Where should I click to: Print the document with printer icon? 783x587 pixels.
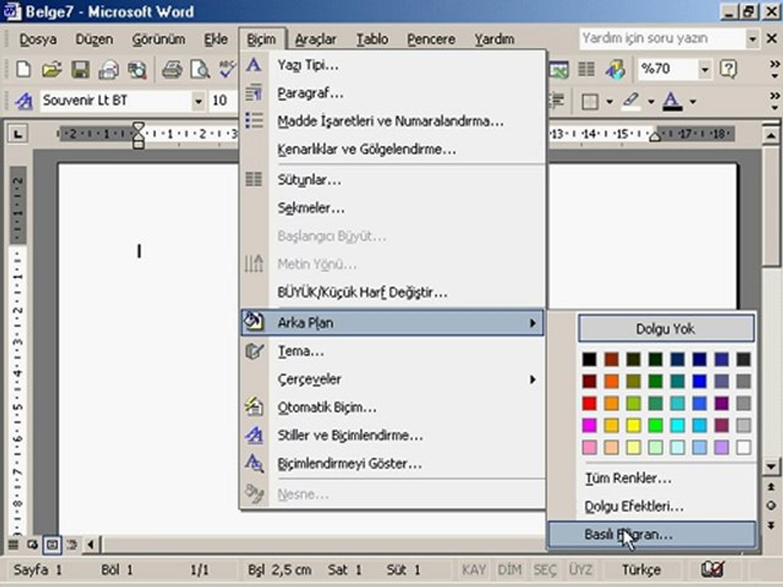coord(172,68)
